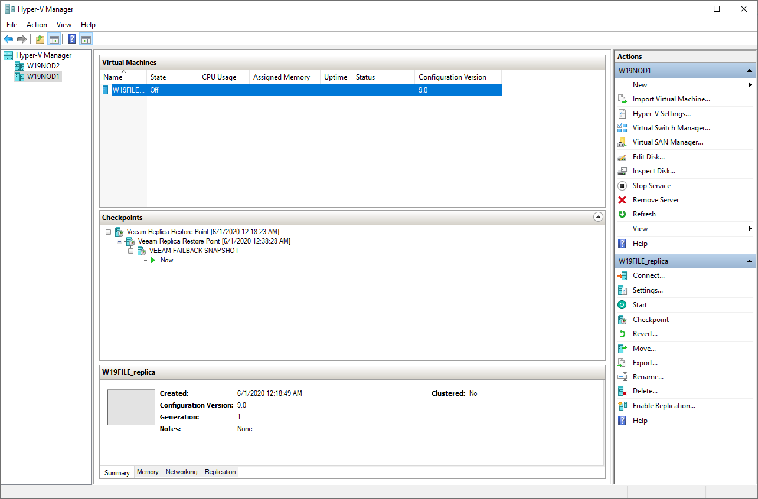The width and height of the screenshot is (758, 499).
Task: Toggle the Show/Hide Action Pane toolbar icon
Action: click(x=86, y=40)
